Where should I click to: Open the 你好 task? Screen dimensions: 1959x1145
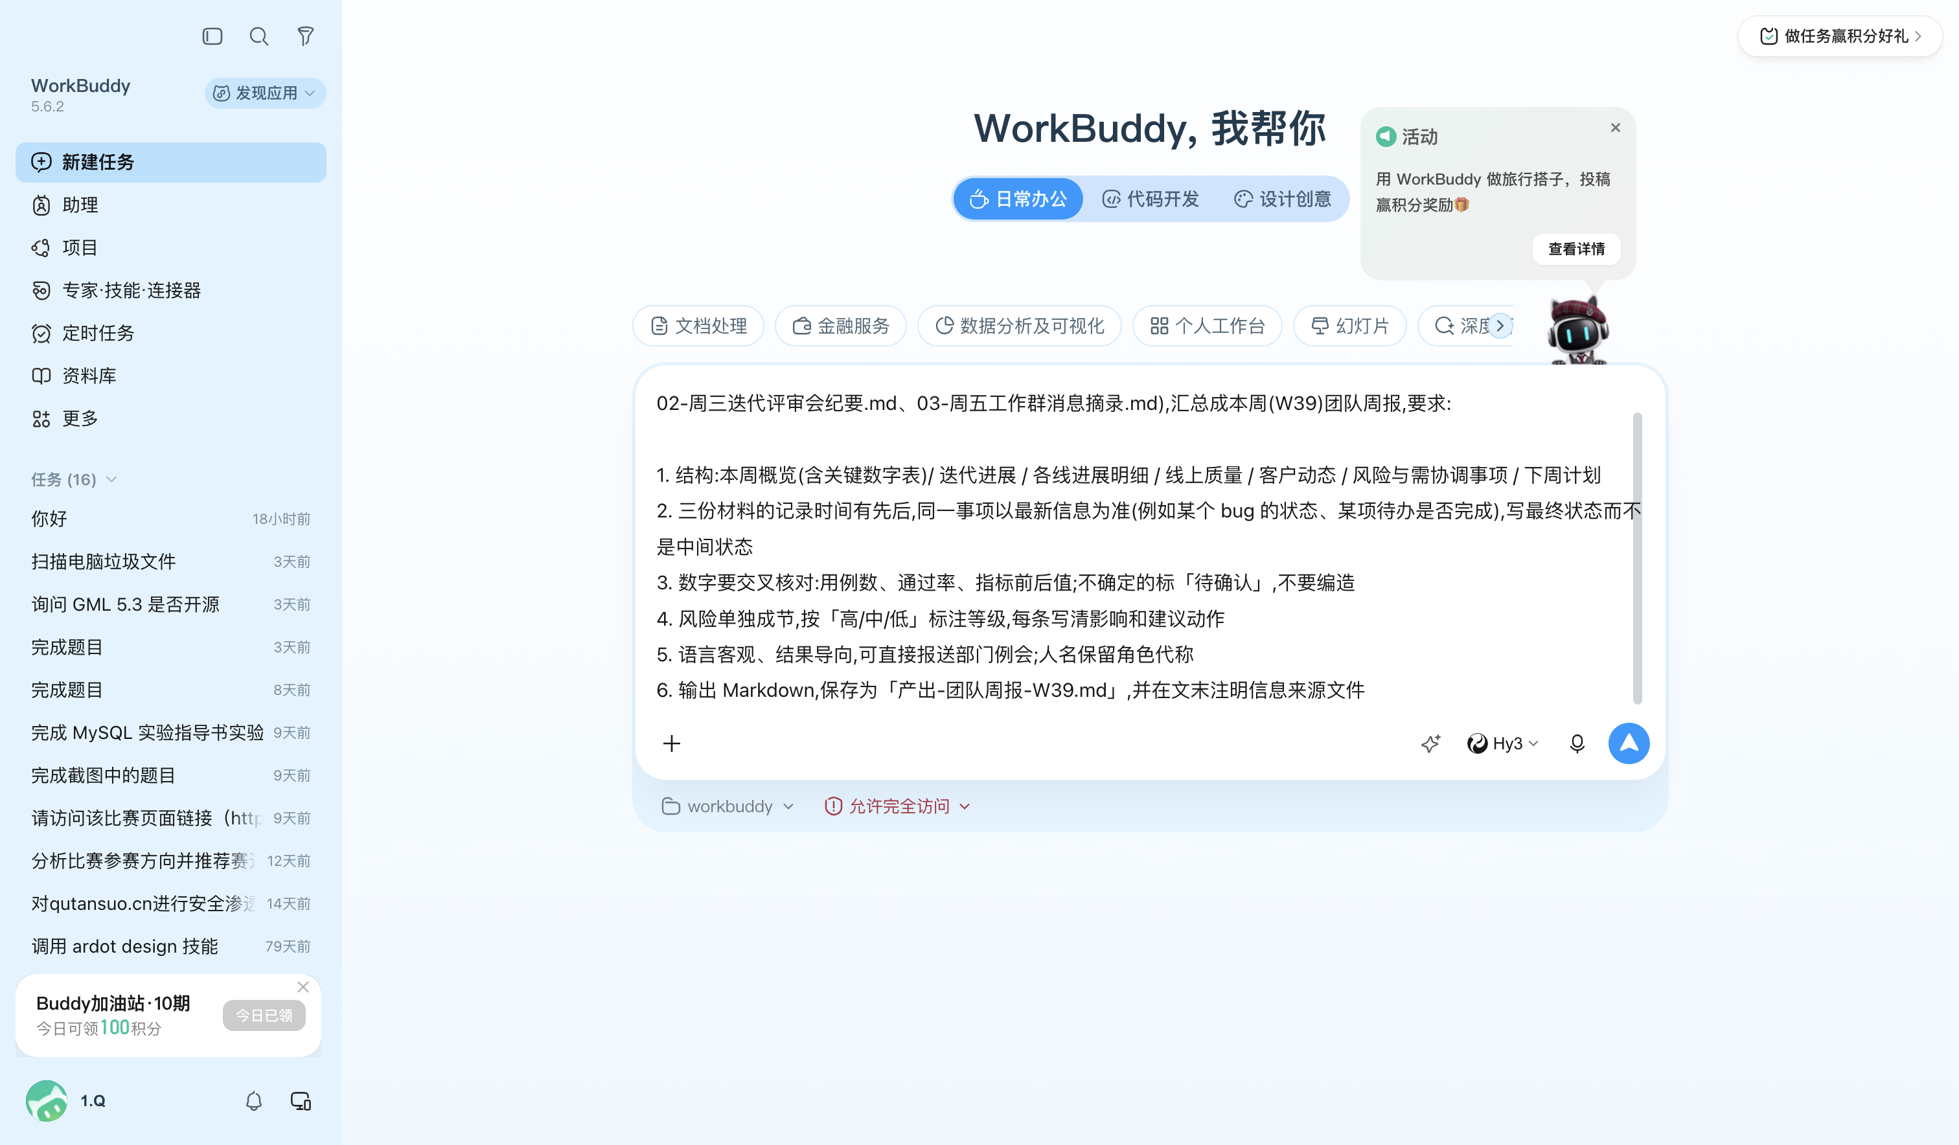171,519
